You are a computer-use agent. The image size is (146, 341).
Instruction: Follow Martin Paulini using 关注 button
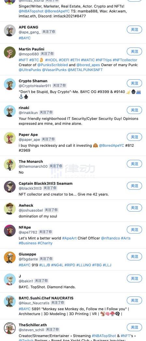pos(134,51)
